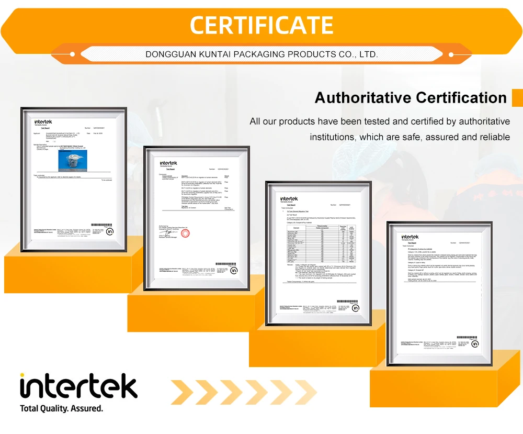Click the results table in the third certificate
Image resolution: width=523 pixels, height=434 pixels.
click(x=321, y=244)
